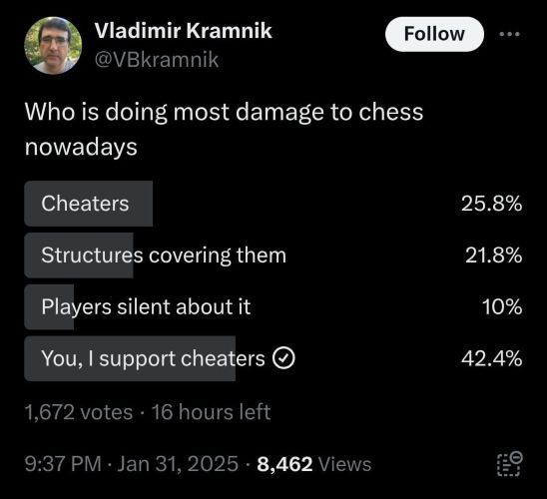Select You, I support cheaters option
Image resolution: width=547 pixels, height=499 pixels.
(x=273, y=358)
